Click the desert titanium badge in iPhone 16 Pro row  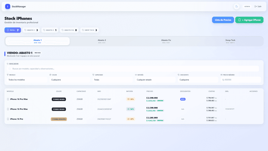[59, 119]
